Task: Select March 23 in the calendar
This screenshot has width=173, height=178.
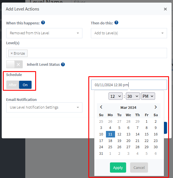Action: point(156,141)
